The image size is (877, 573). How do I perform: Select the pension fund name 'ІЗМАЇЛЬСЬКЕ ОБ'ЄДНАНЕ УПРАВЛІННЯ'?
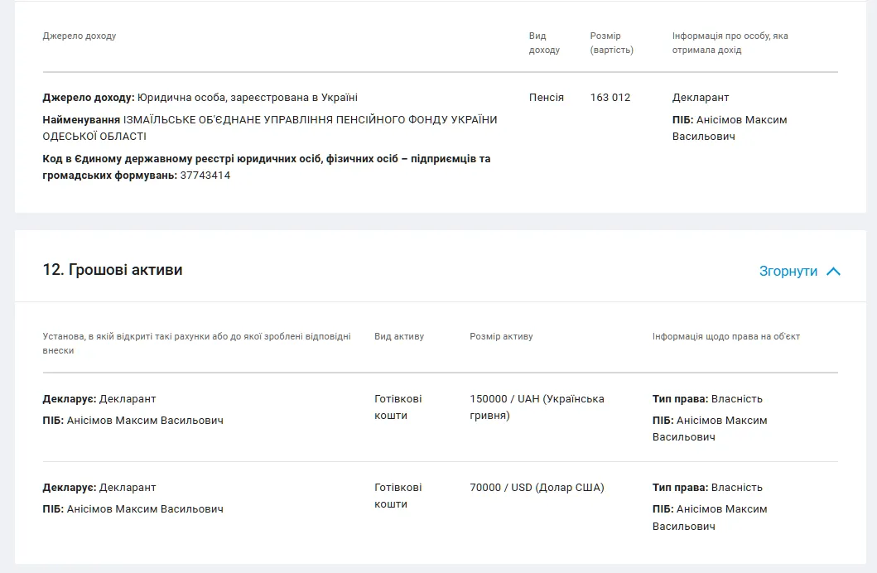(x=229, y=119)
